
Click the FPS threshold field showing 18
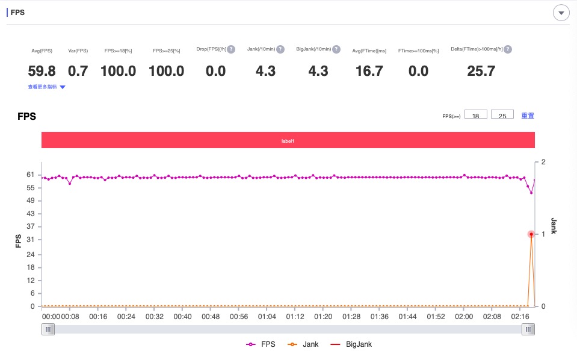(x=476, y=114)
